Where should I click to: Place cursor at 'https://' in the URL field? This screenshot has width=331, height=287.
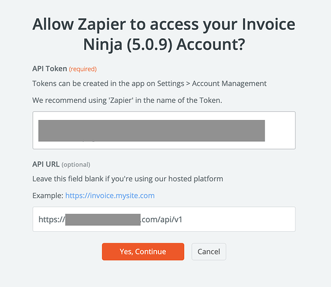(x=52, y=220)
